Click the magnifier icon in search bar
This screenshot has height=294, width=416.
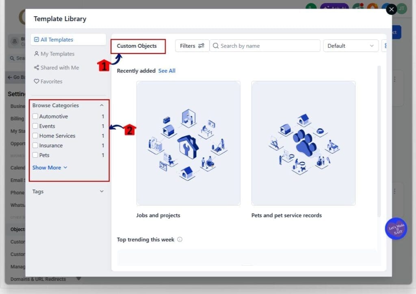pos(216,46)
